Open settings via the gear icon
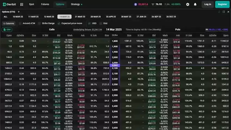 (x=188, y=4)
